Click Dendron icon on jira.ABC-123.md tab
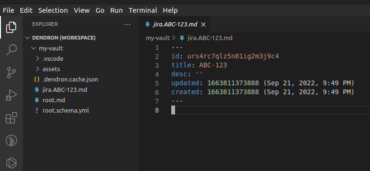The image size is (370, 171). [148, 24]
